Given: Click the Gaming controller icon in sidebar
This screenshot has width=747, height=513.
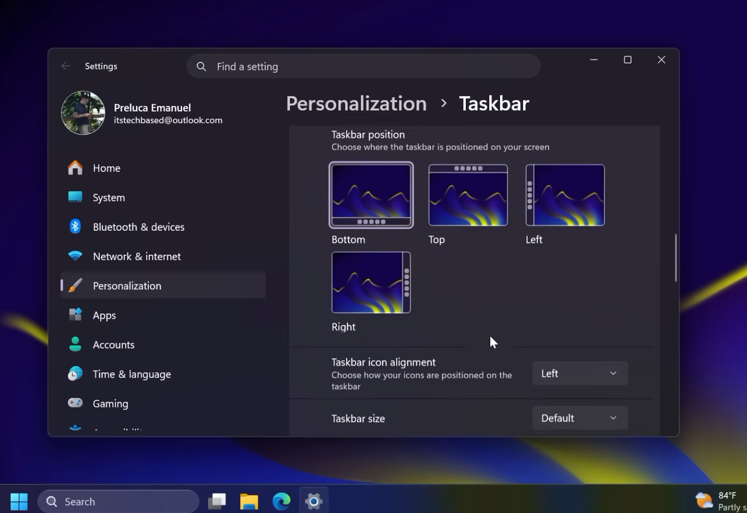Looking at the screenshot, I should pyautogui.click(x=75, y=403).
